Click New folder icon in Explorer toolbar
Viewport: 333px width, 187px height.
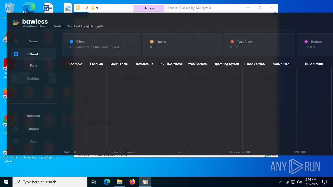(92, 8)
